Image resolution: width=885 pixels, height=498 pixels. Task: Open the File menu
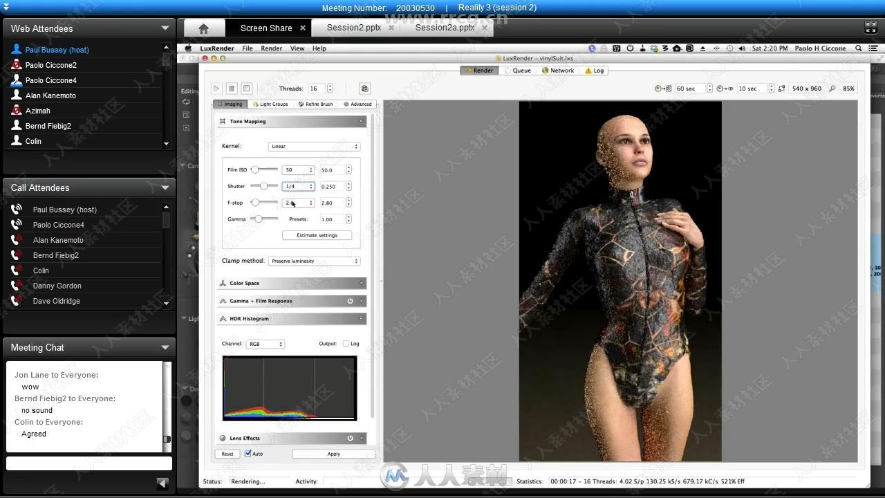tap(247, 48)
